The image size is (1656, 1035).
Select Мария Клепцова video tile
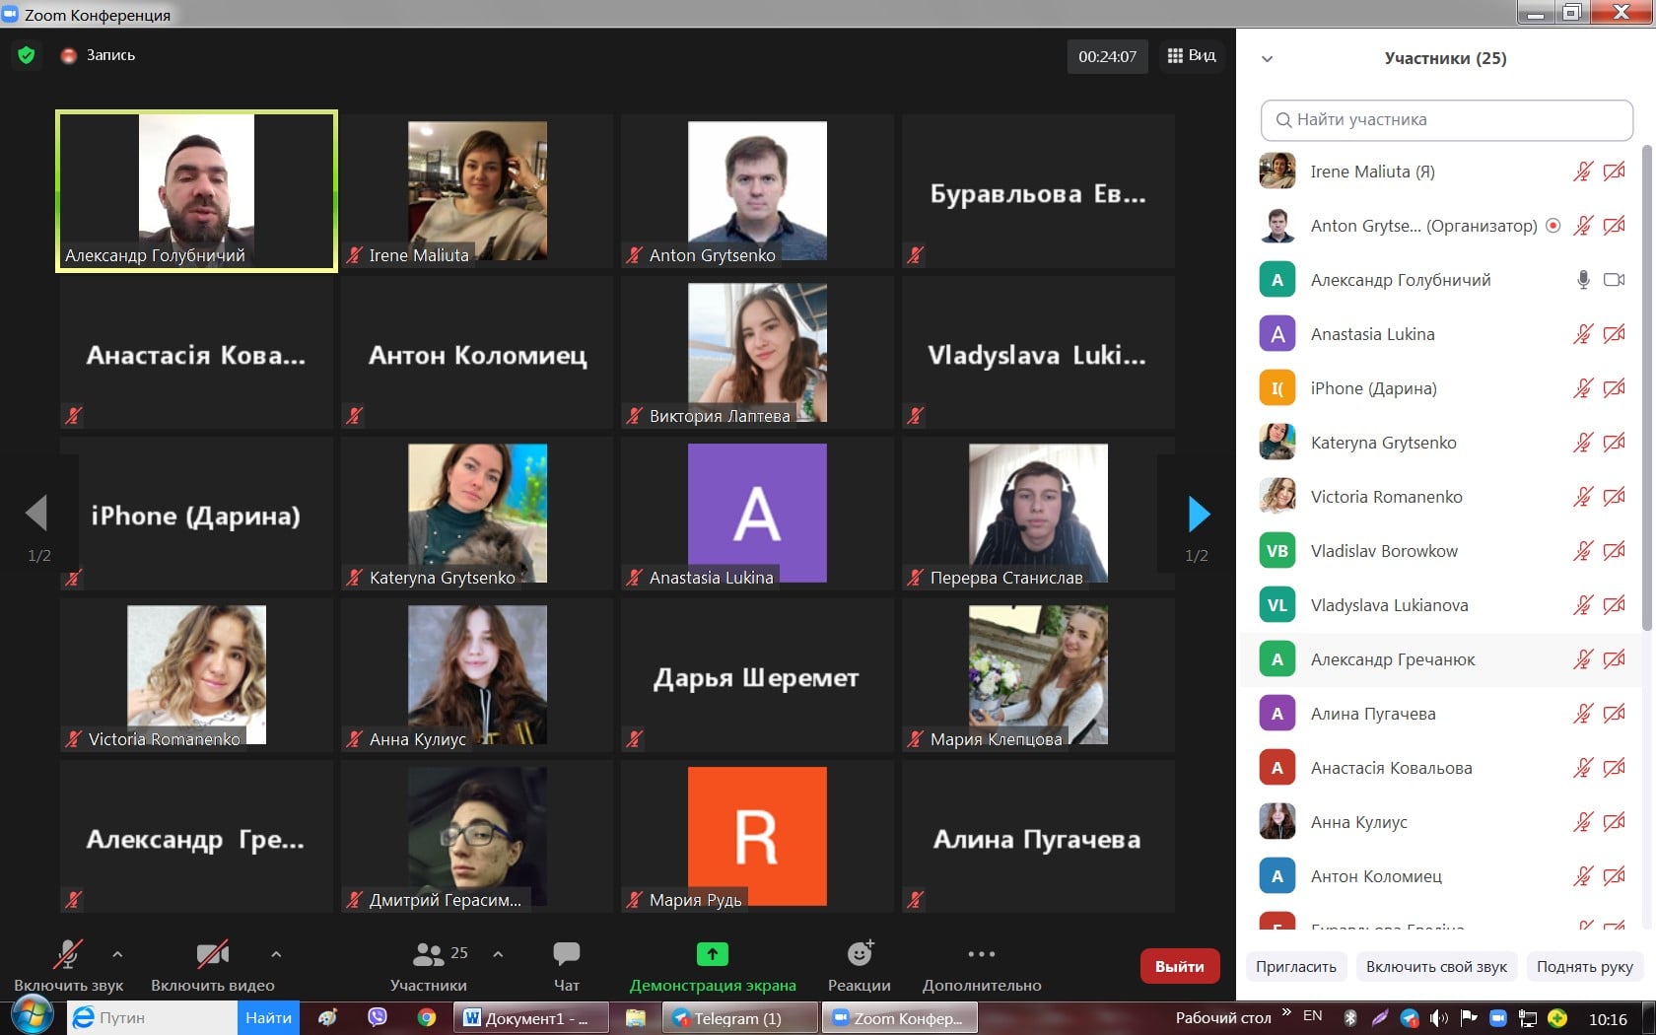point(1038,675)
